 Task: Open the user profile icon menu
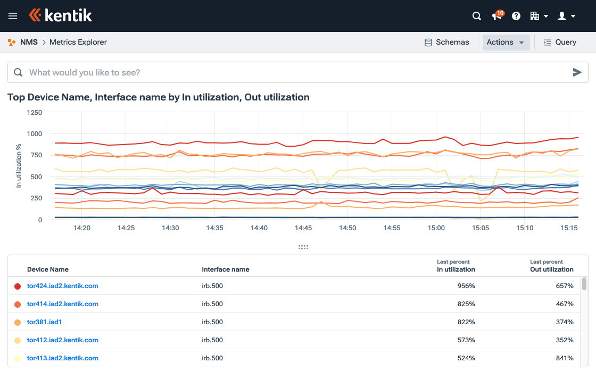pyautogui.click(x=562, y=16)
